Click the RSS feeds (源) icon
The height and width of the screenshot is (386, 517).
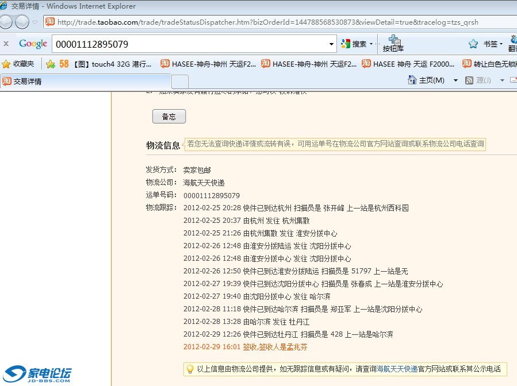[x=469, y=80]
